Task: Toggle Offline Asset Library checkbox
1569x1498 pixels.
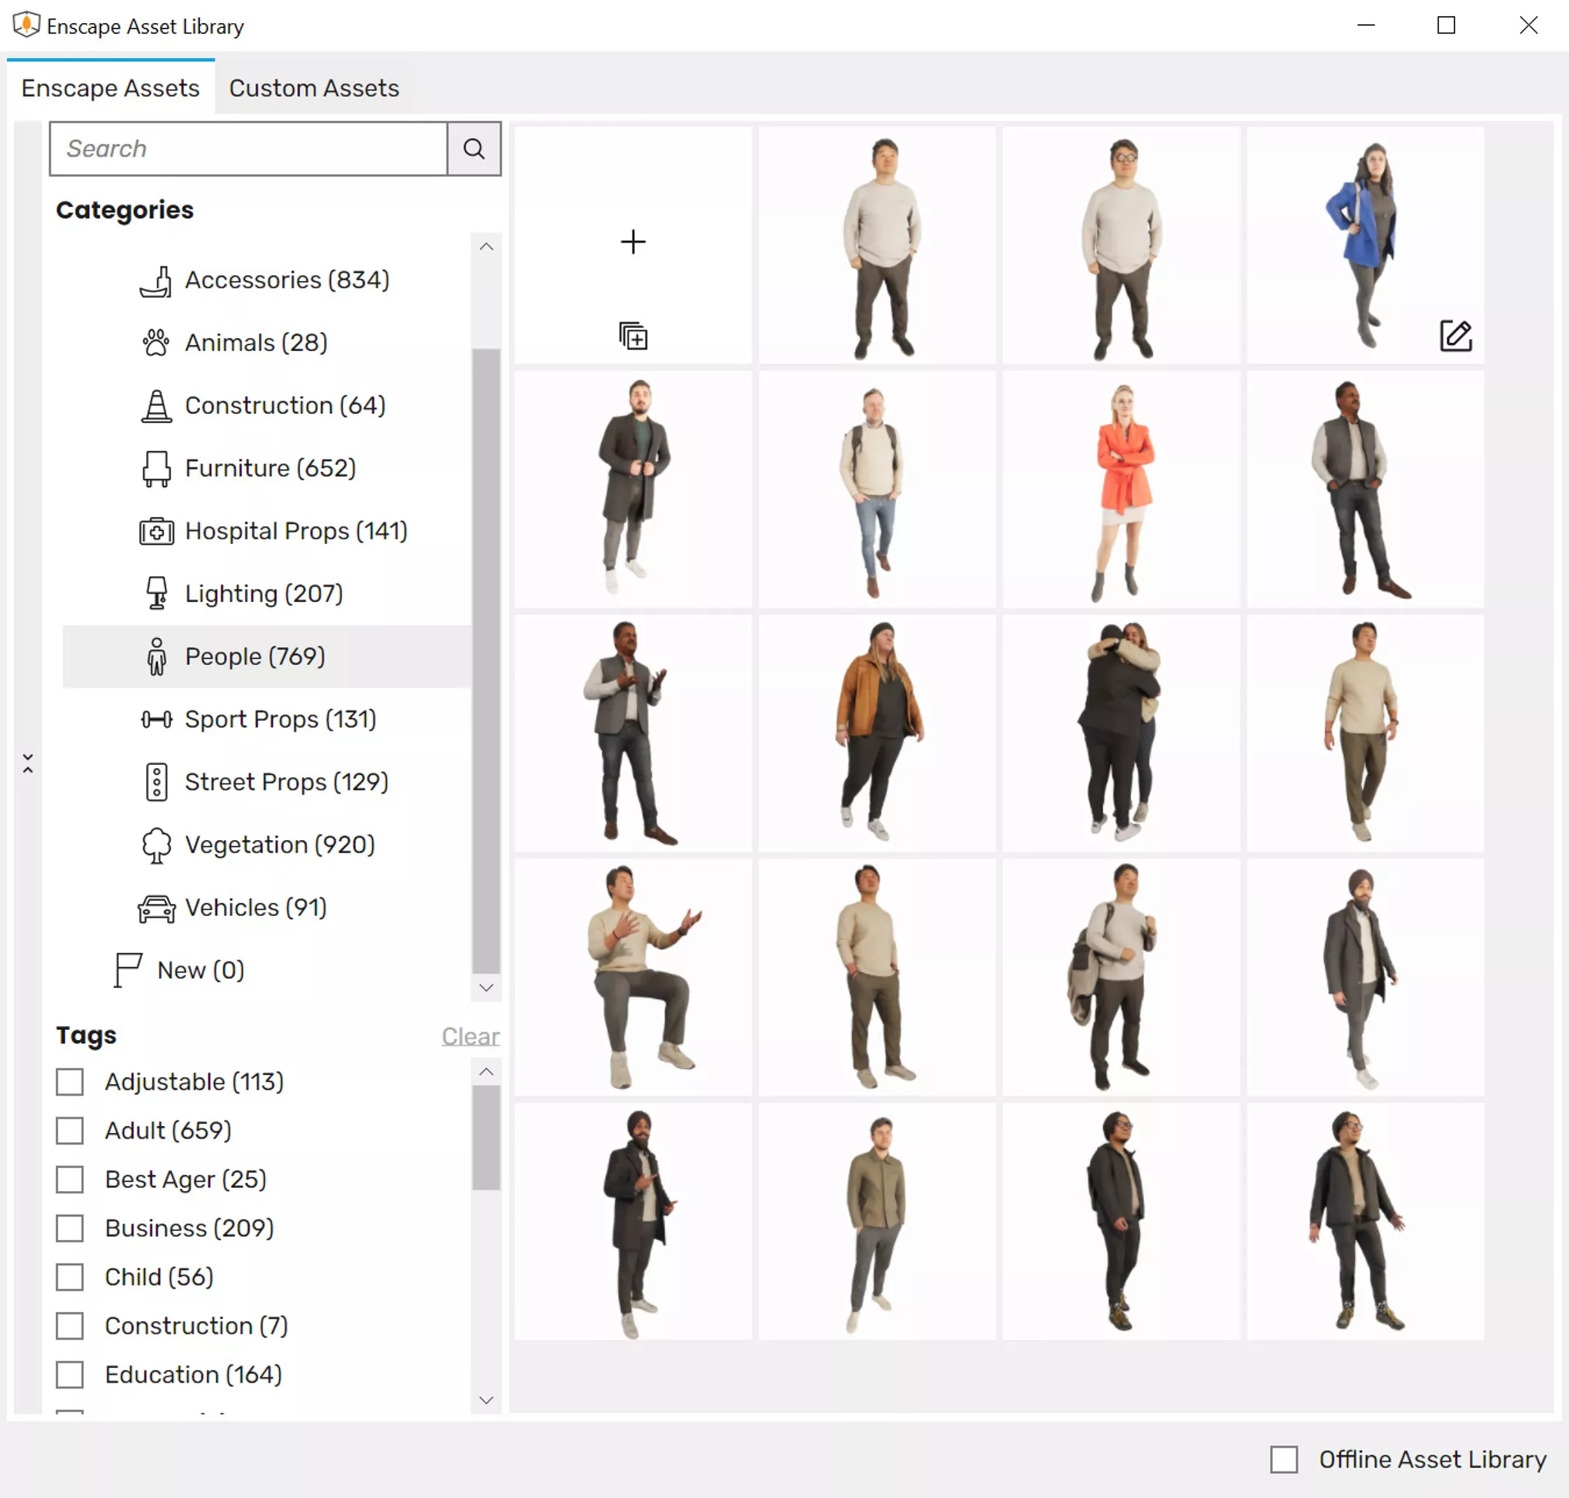Action: (x=1283, y=1459)
